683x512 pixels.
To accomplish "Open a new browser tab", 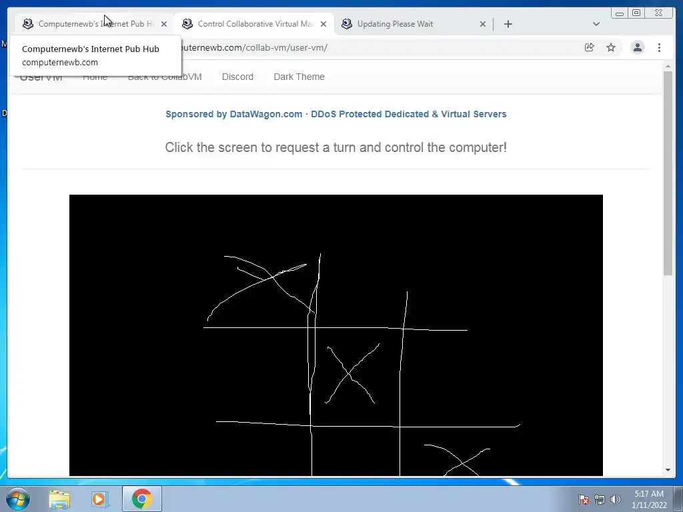I will (508, 24).
